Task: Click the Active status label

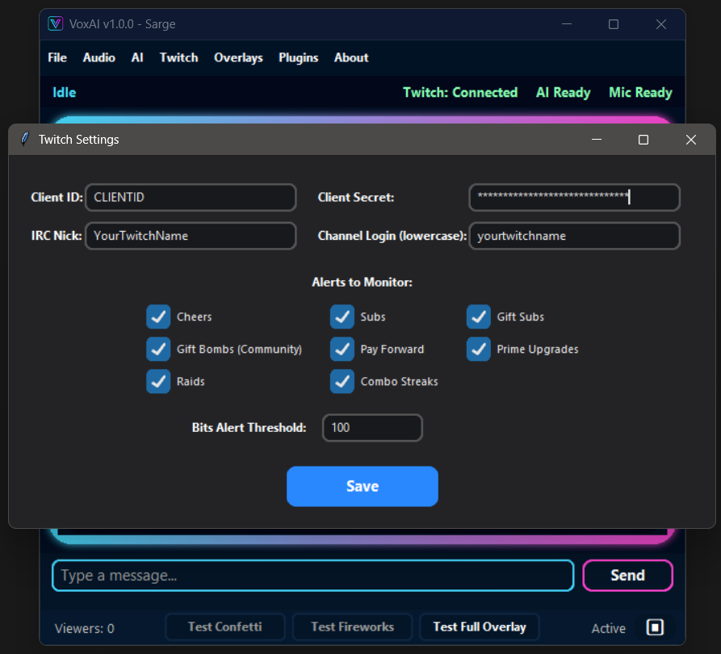Action: (x=608, y=628)
